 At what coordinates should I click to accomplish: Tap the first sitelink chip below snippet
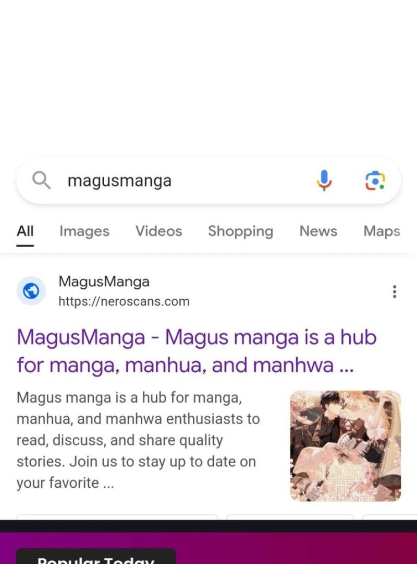[x=117, y=517]
